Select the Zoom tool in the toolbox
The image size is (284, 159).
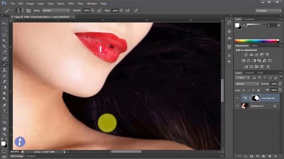[x=4, y=134]
